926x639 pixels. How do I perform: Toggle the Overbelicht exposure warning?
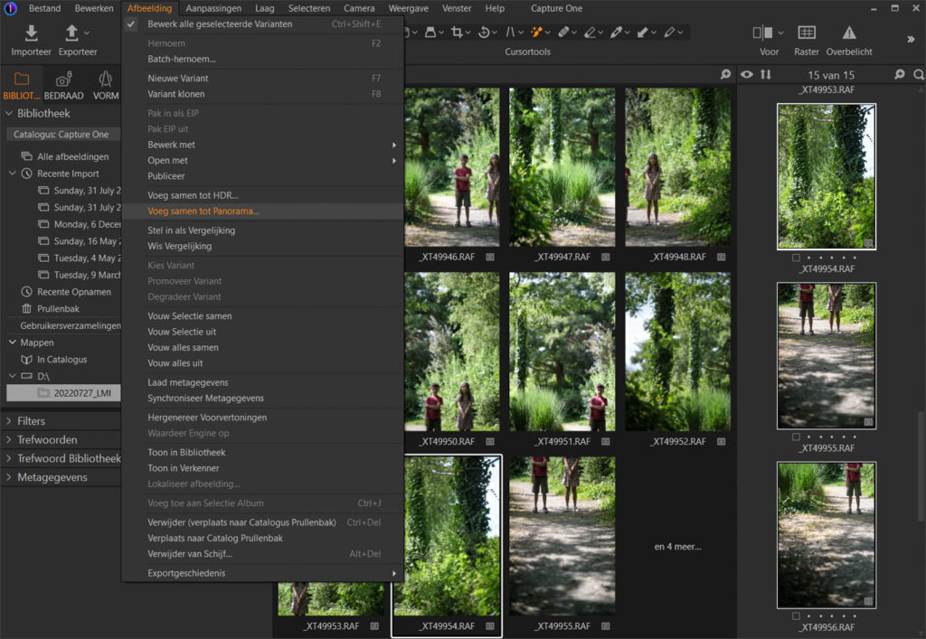(849, 33)
